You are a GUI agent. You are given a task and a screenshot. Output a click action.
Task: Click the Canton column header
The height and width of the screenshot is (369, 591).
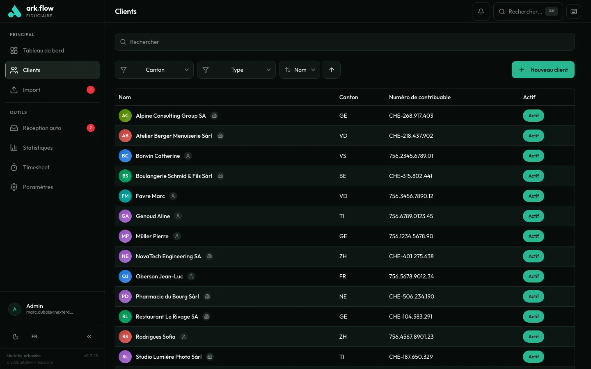348,97
